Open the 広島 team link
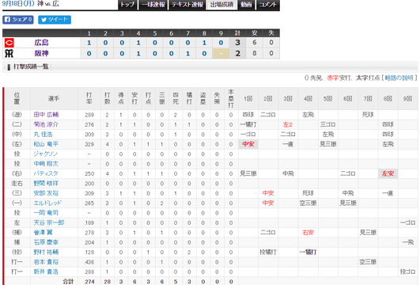Screen dimensions: 420x285 (x=41, y=43)
